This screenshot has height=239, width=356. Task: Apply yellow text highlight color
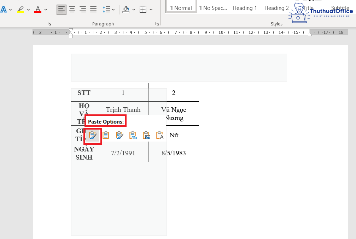tap(21, 10)
